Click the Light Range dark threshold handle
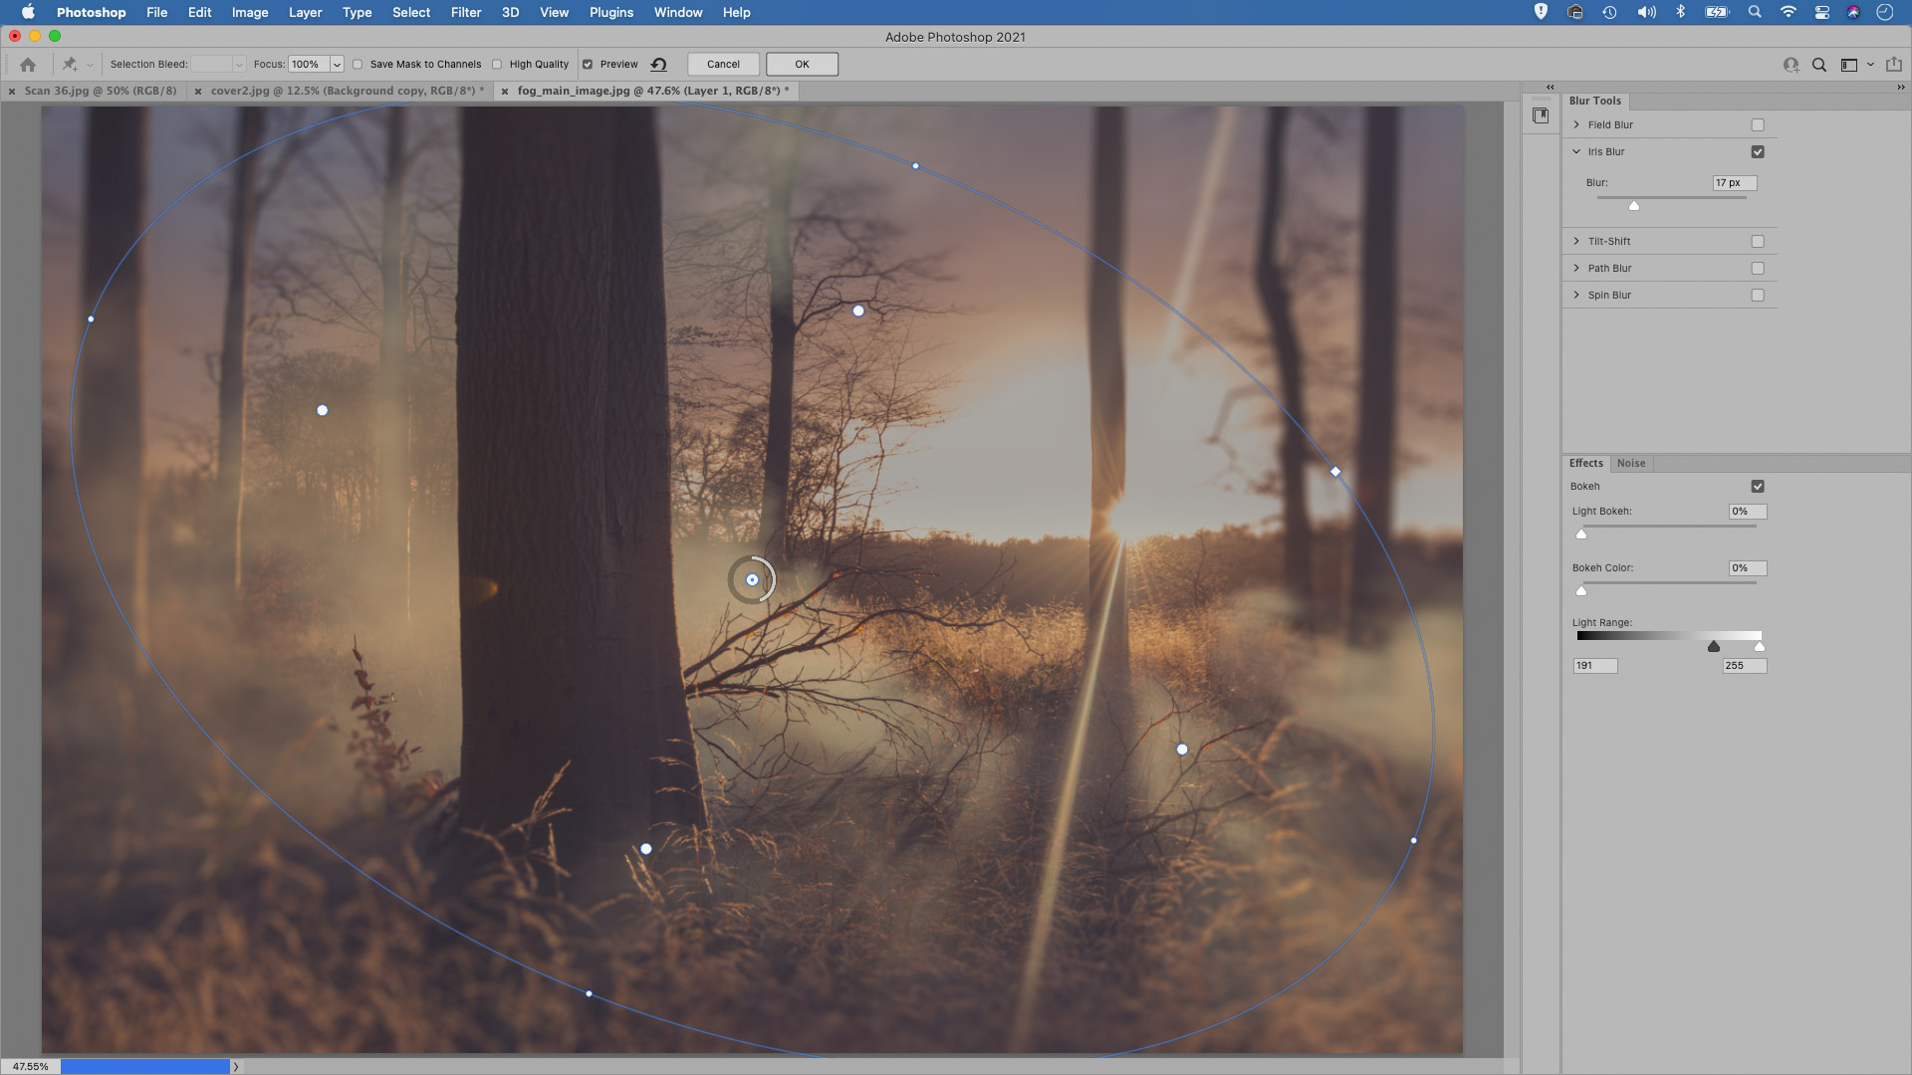 coord(1714,647)
